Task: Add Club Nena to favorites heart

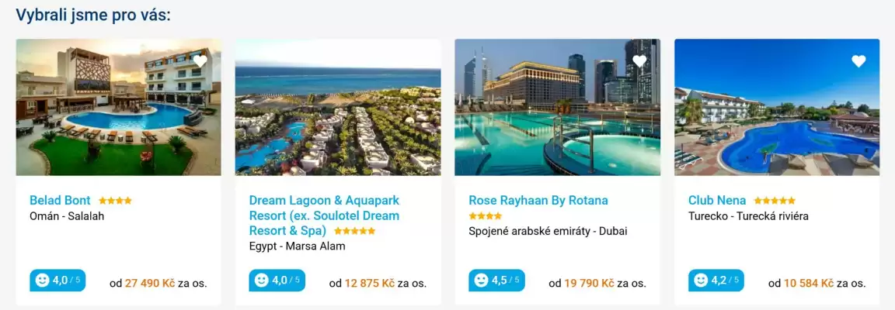Action: pos(858,61)
